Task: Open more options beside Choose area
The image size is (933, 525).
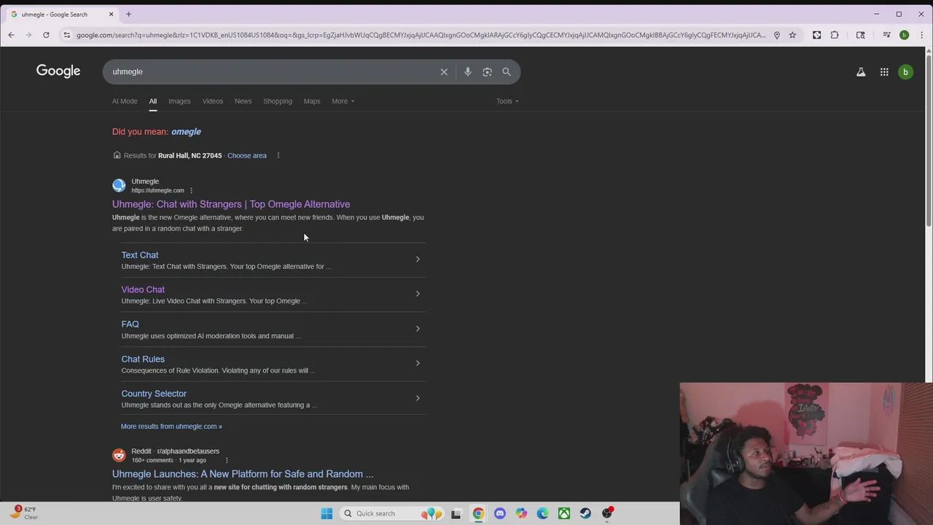Action: click(x=278, y=155)
